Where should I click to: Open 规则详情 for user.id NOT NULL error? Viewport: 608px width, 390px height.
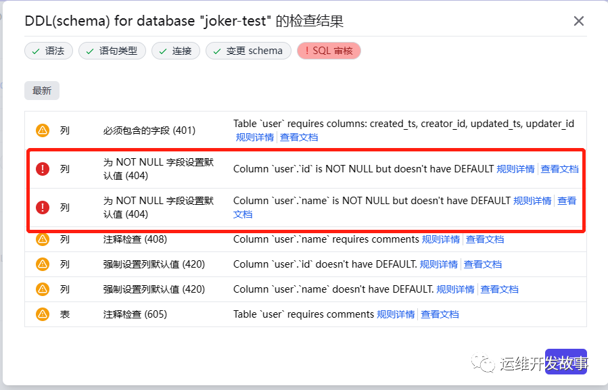(x=516, y=169)
